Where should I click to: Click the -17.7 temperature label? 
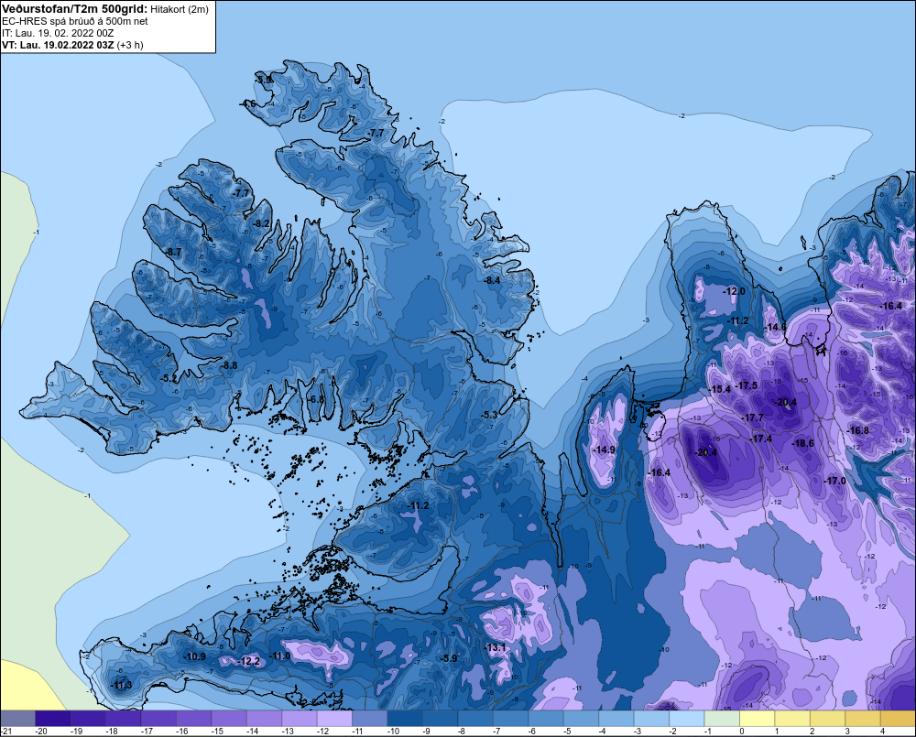pyautogui.click(x=752, y=417)
